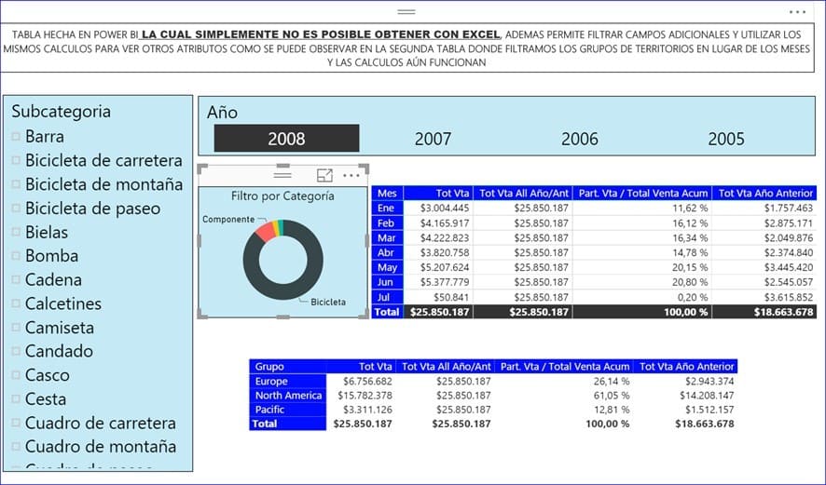Tick the Casco subcategory checkbox
826x485 pixels.
tap(16, 375)
